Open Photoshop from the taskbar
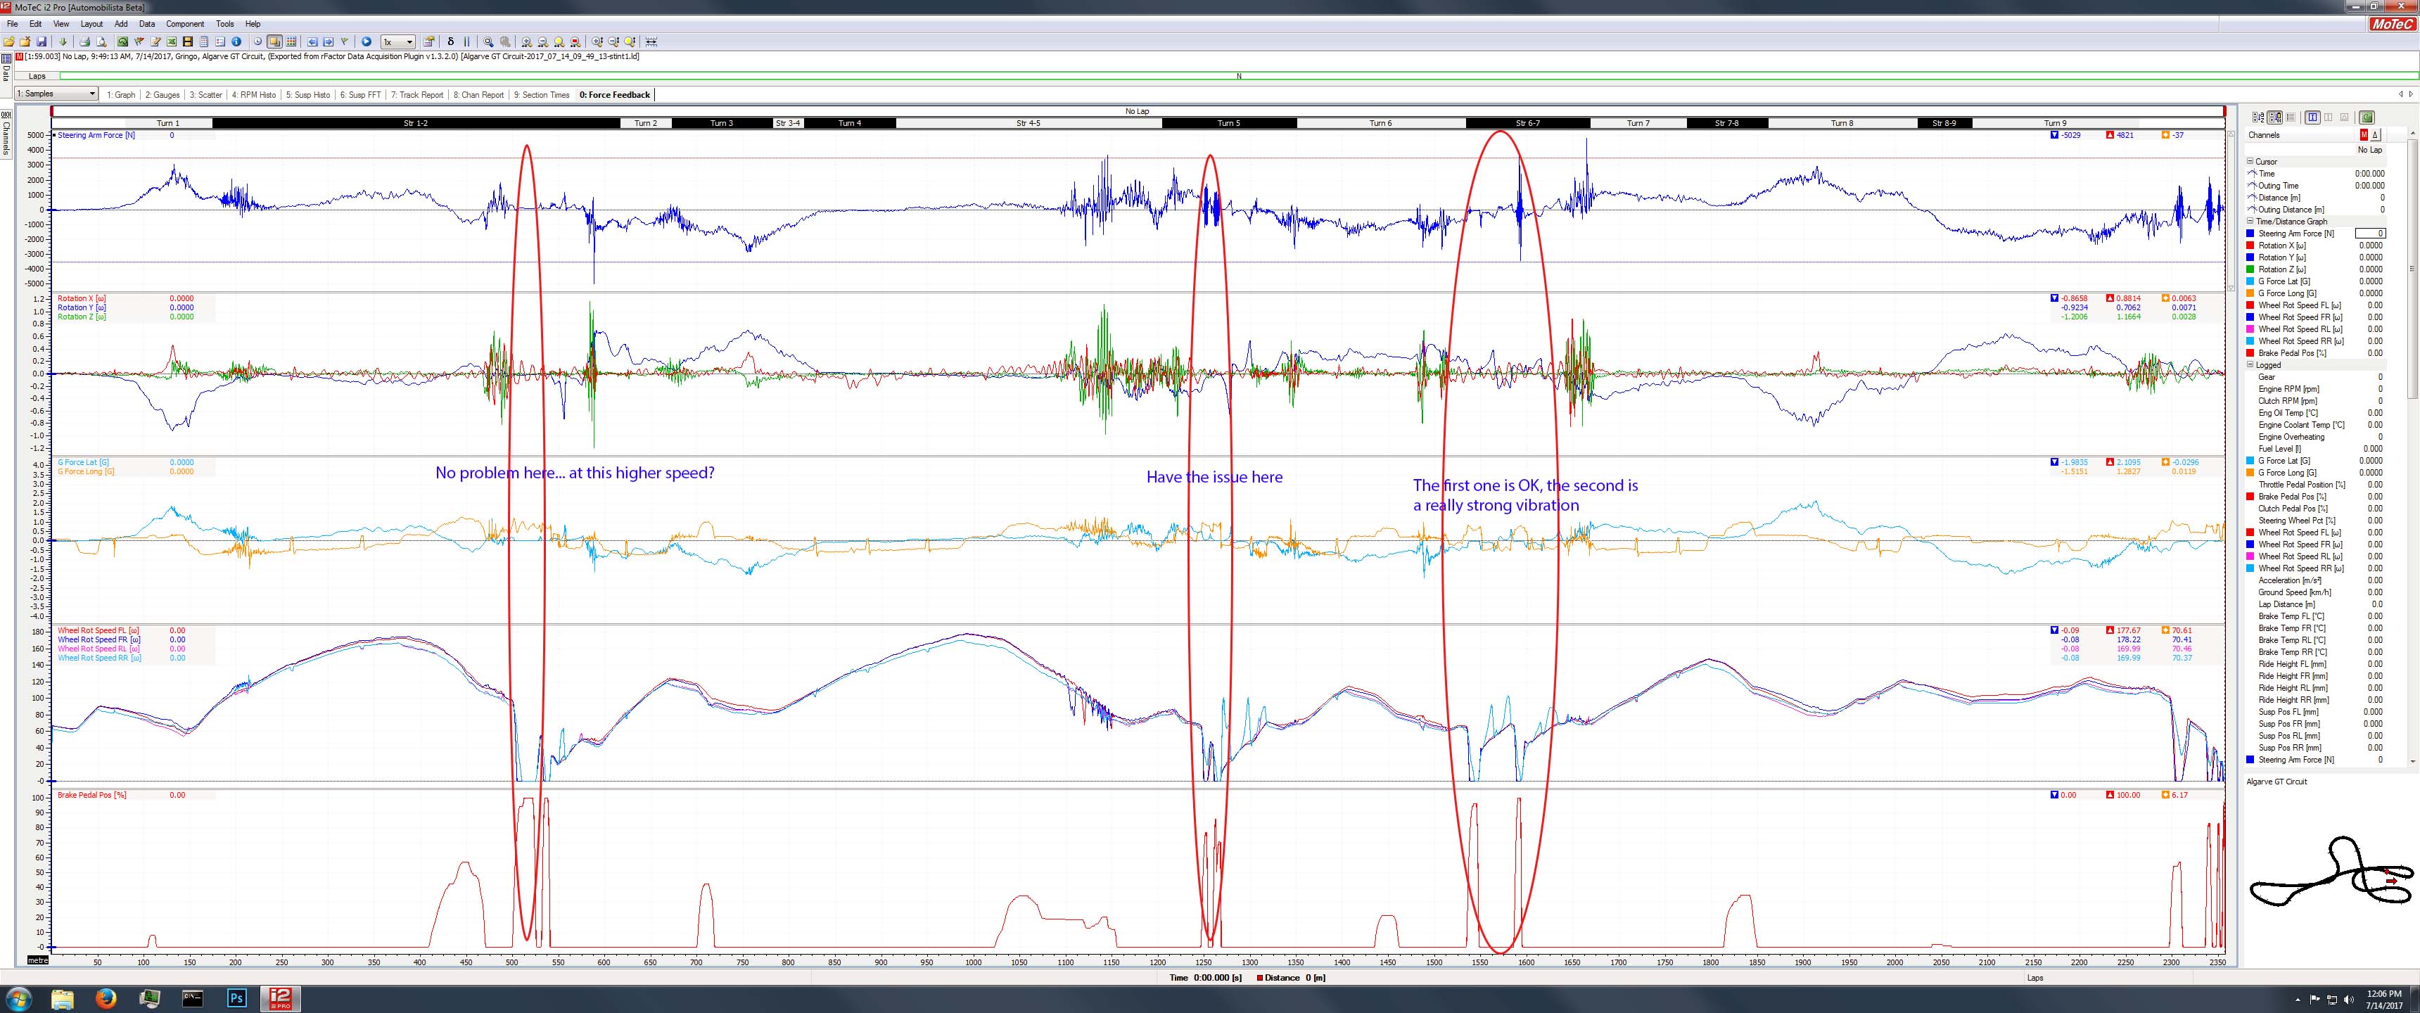Image resolution: width=2420 pixels, height=1013 pixels. (237, 998)
